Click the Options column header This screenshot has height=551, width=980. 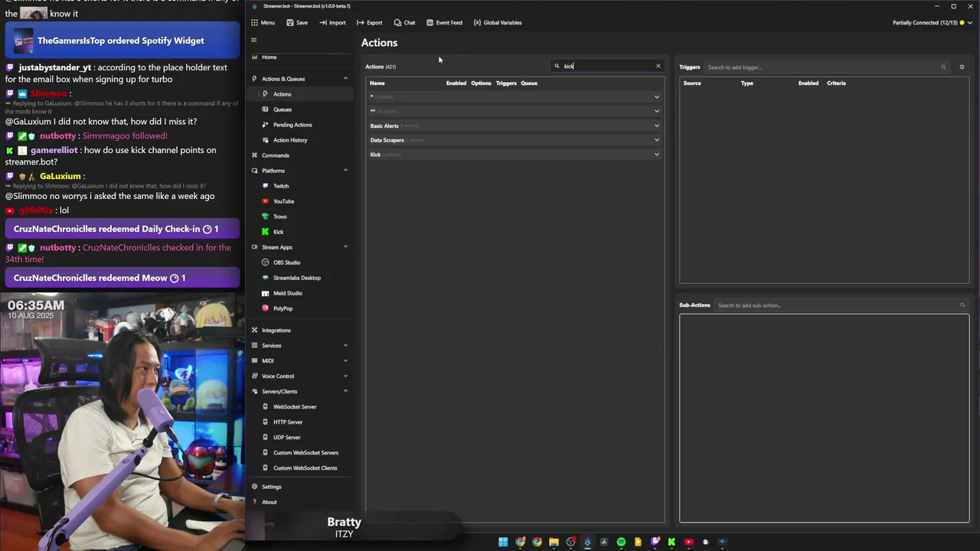point(481,83)
